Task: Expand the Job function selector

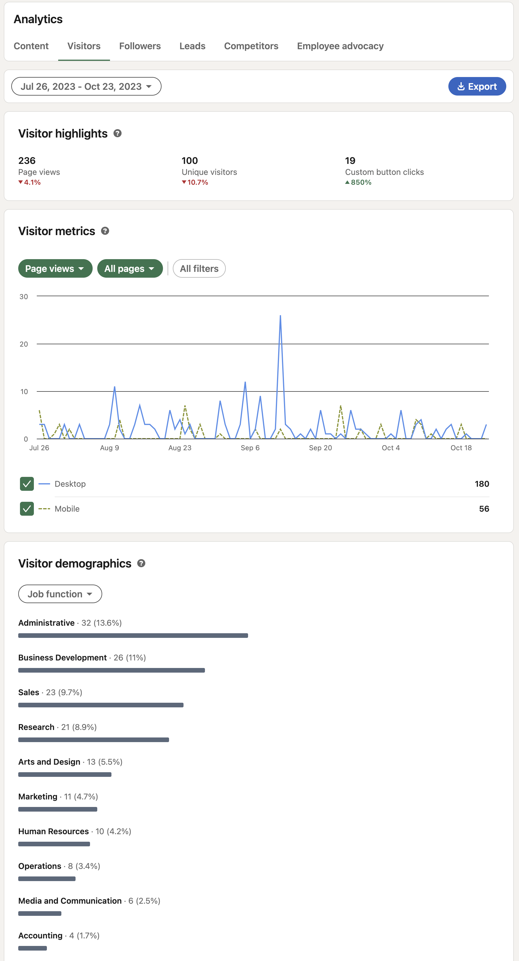Action: click(x=60, y=594)
